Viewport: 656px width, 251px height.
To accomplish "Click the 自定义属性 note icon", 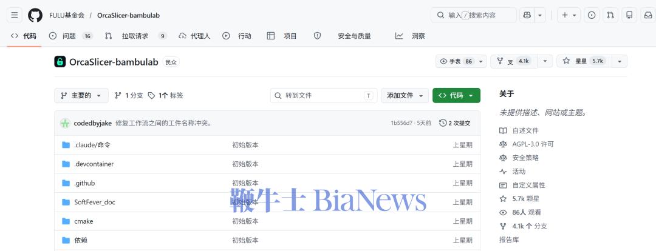I will coord(503,185).
